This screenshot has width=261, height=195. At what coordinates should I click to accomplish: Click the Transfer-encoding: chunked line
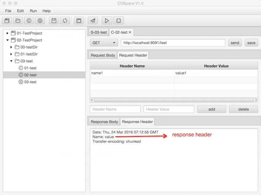pos(116,141)
